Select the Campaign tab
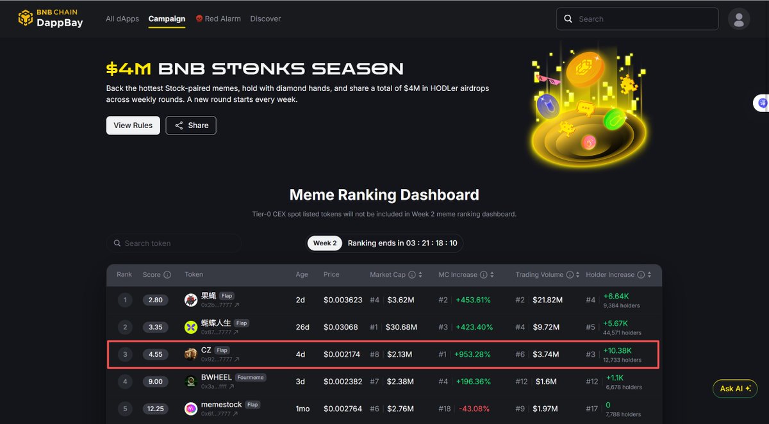 click(167, 19)
